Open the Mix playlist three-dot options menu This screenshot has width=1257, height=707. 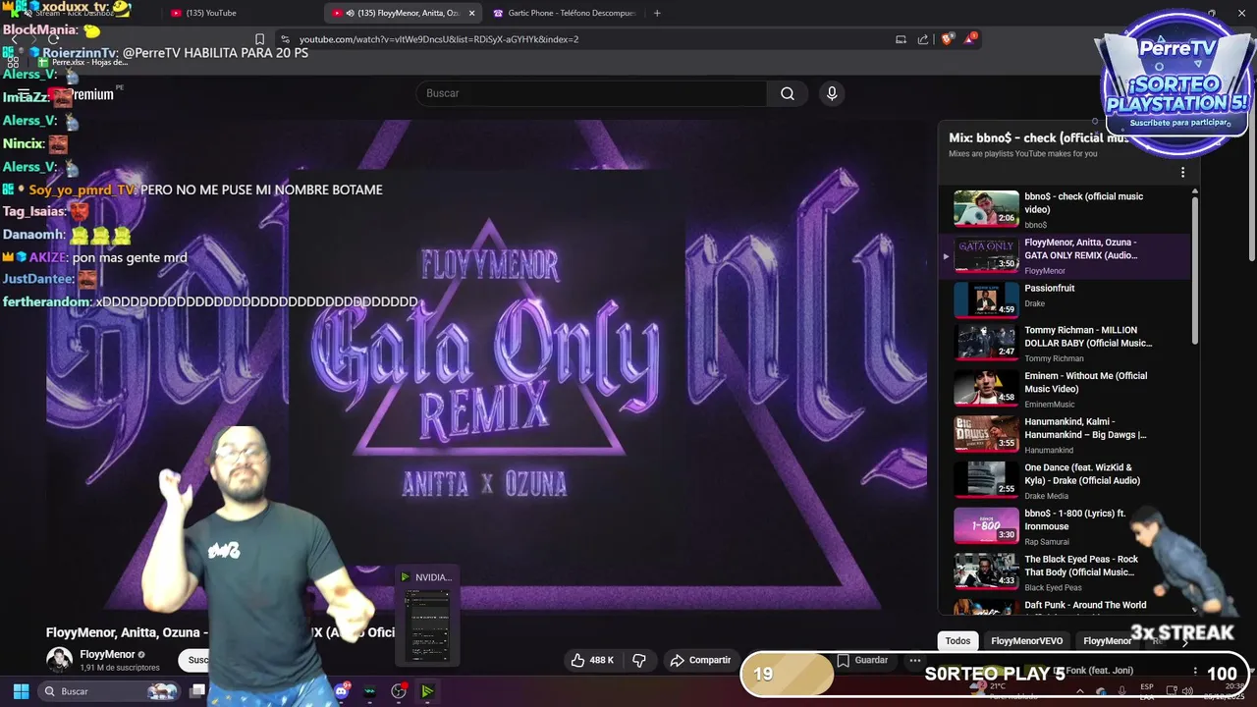(x=1182, y=172)
